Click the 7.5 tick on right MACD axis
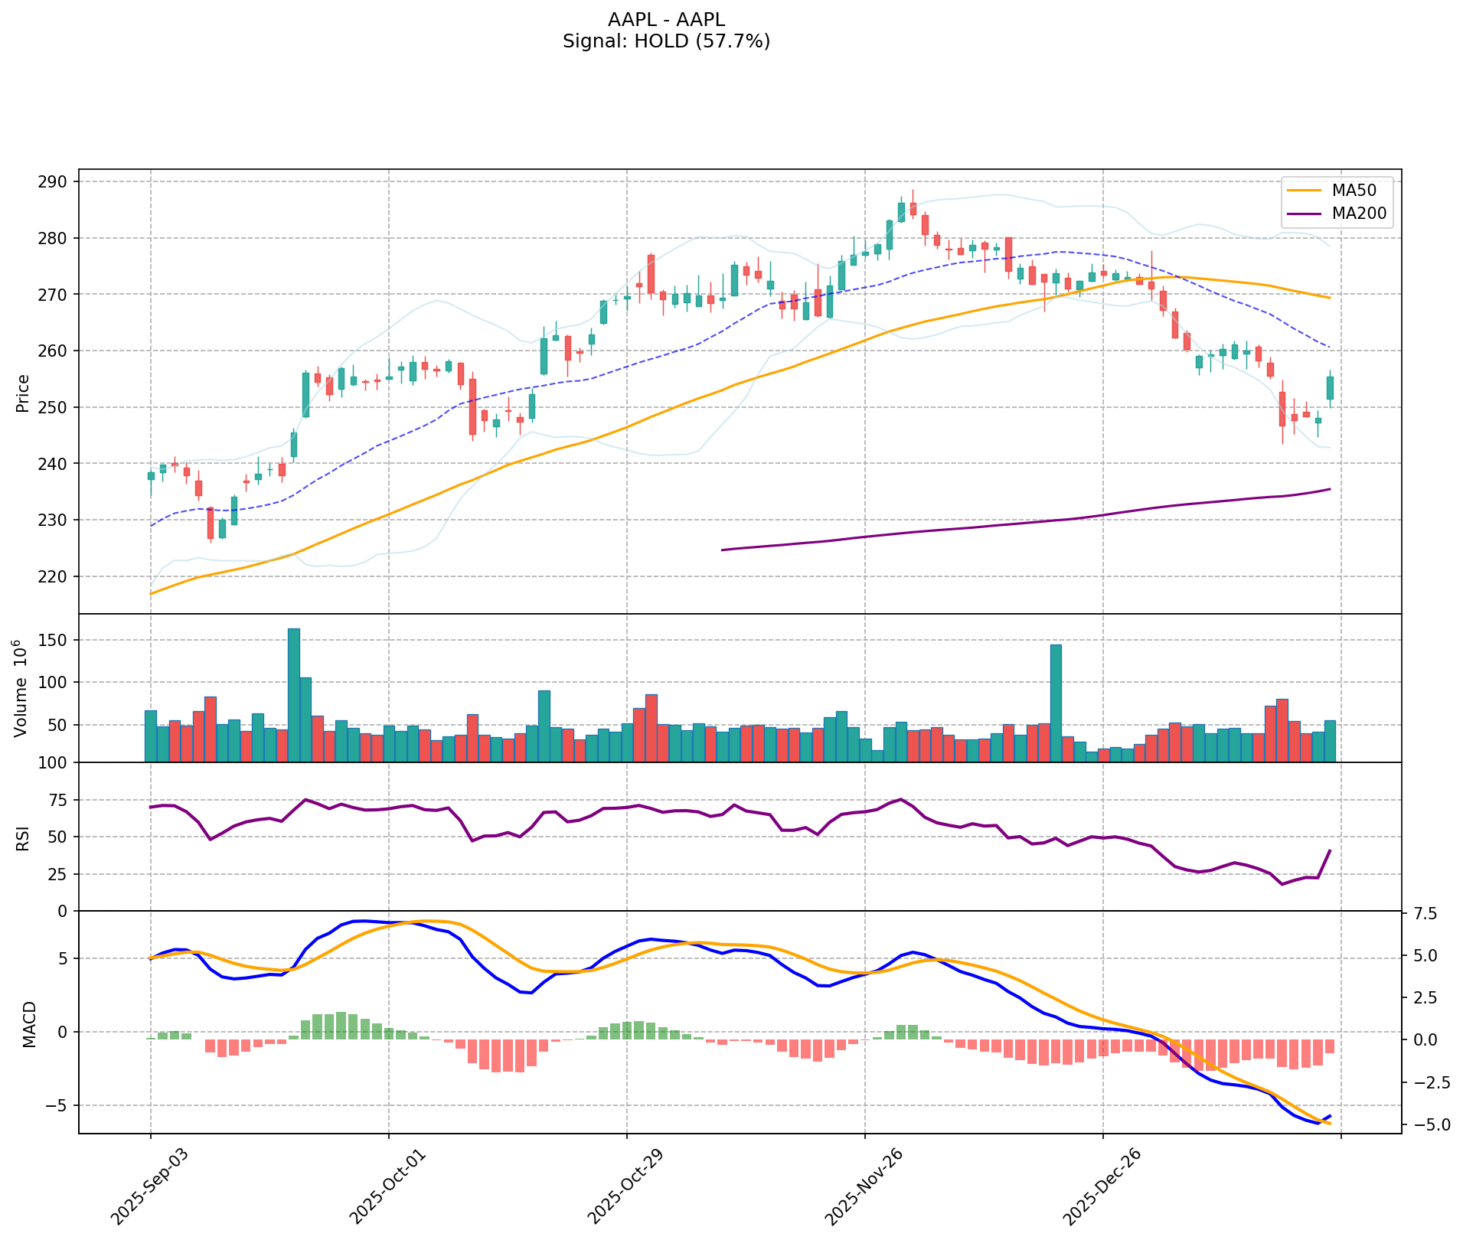 click(1426, 914)
